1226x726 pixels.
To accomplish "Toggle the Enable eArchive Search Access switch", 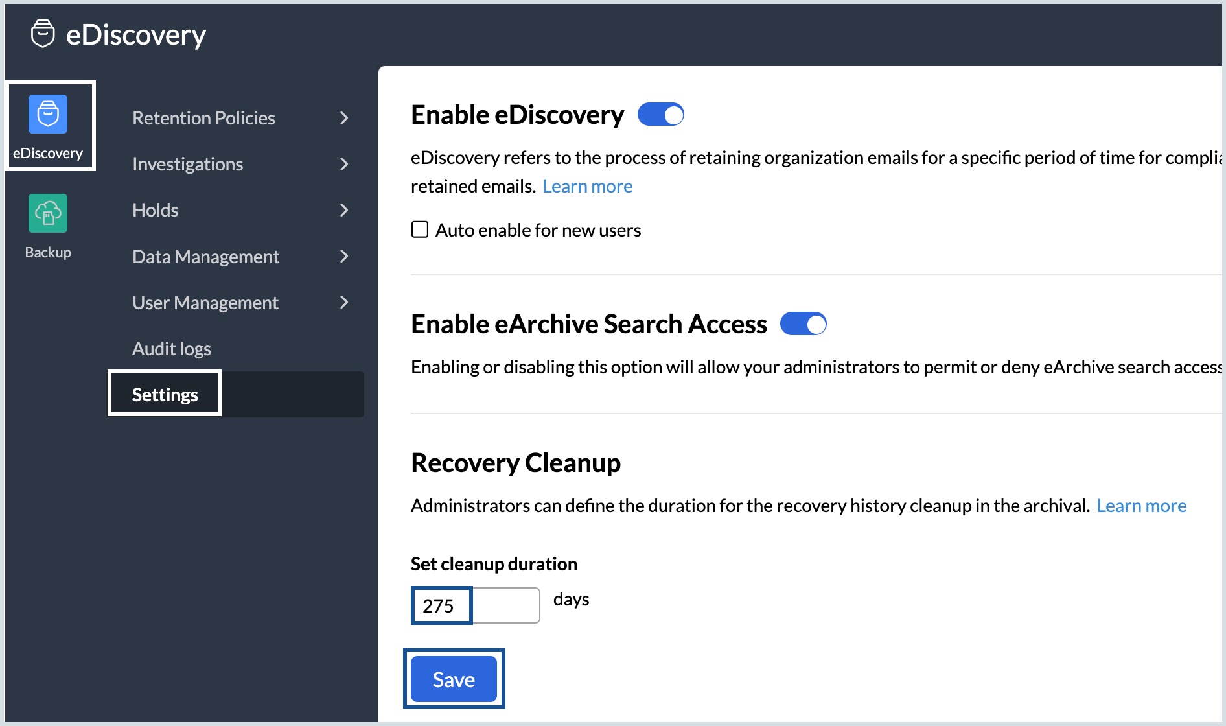I will pos(803,324).
